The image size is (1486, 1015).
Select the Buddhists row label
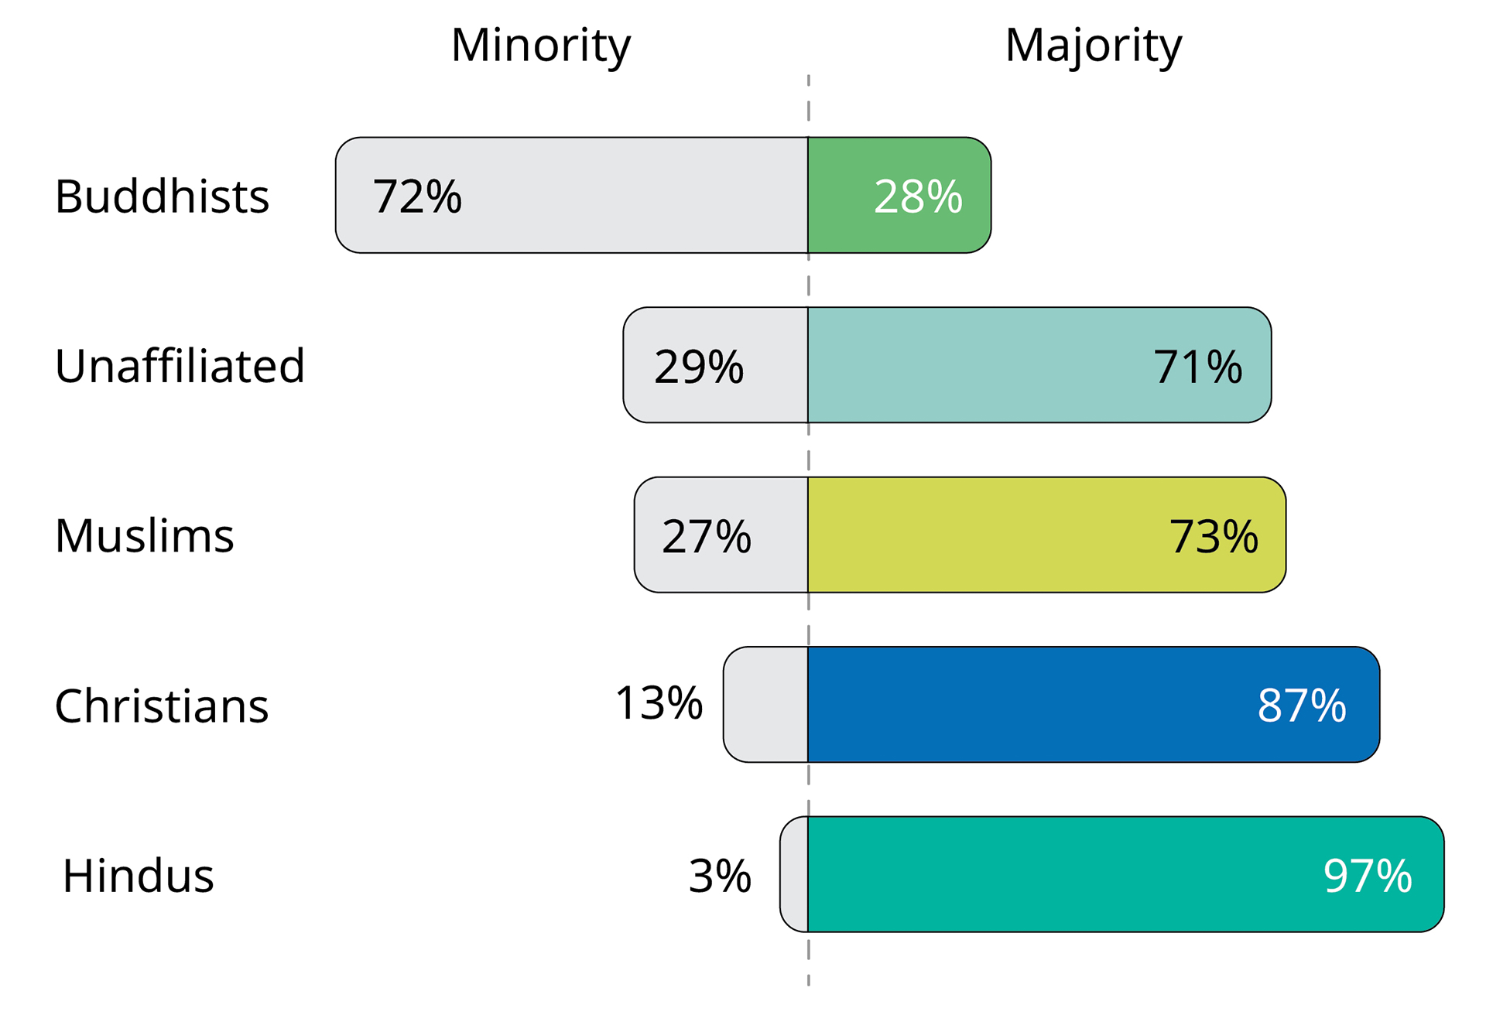pyautogui.click(x=162, y=197)
